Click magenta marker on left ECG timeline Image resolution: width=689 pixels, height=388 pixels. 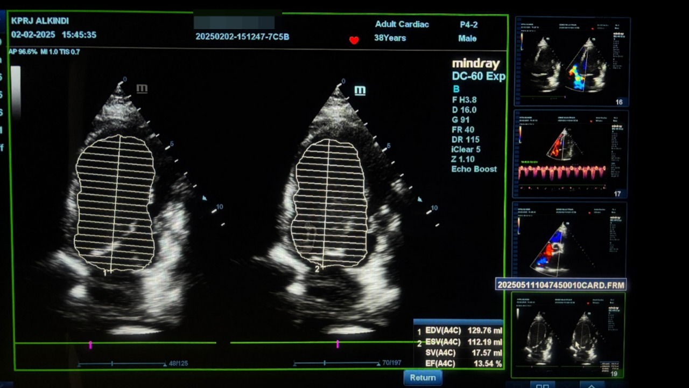pyautogui.click(x=90, y=344)
